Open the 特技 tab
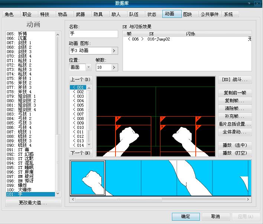 [x=47, y=14]
